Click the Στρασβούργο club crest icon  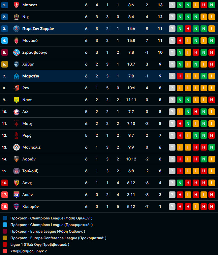click(x=16, y=52)
